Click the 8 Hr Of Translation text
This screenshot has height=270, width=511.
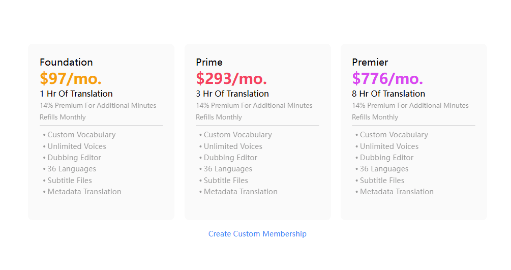(x=388, y=94)
